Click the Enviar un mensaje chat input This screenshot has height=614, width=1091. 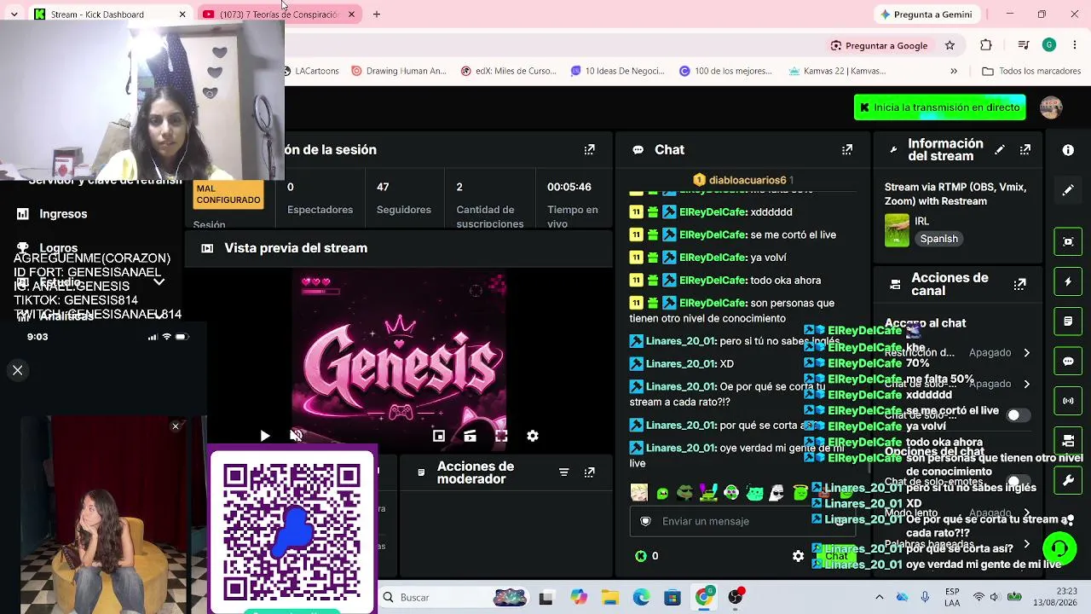742,521
